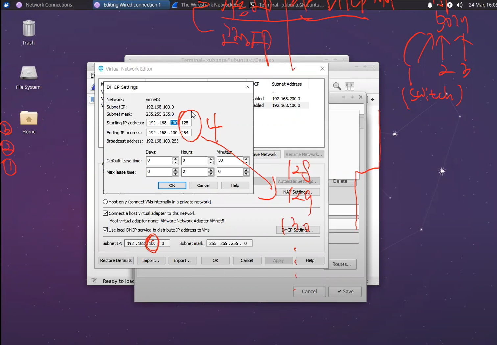This screenshot has width=497, height=345.
Task: Click the Import... button
Action: coord(151,260)
